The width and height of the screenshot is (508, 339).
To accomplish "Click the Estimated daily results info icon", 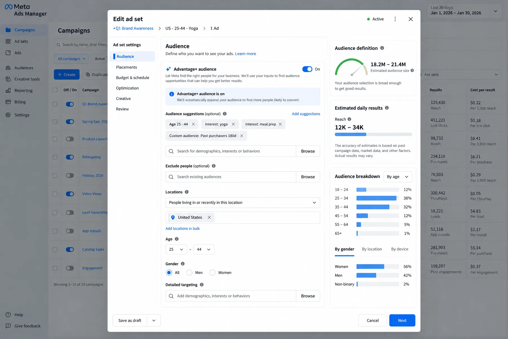I will (x=387, y=108).
